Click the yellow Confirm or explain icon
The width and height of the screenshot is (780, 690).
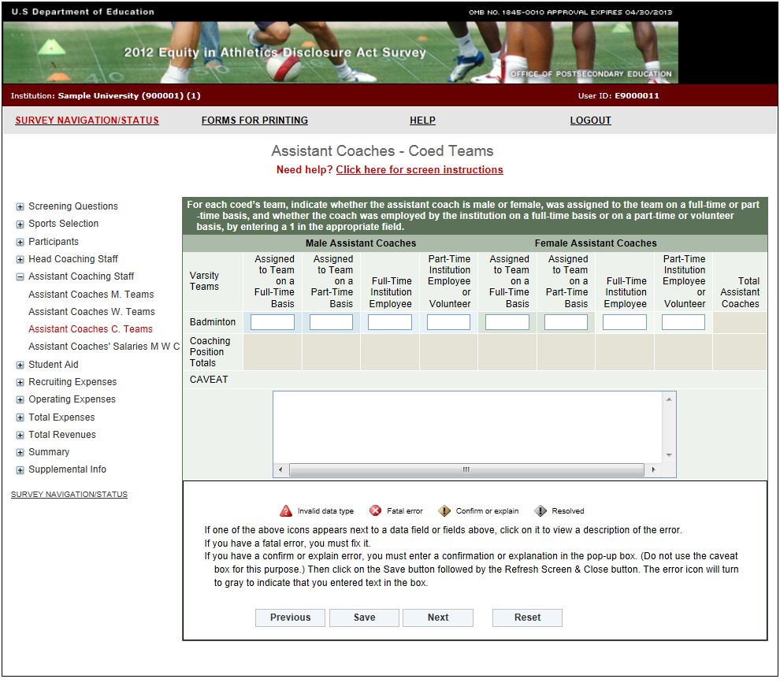click(444, 510)
